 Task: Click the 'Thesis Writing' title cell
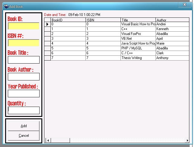point(138,58)
